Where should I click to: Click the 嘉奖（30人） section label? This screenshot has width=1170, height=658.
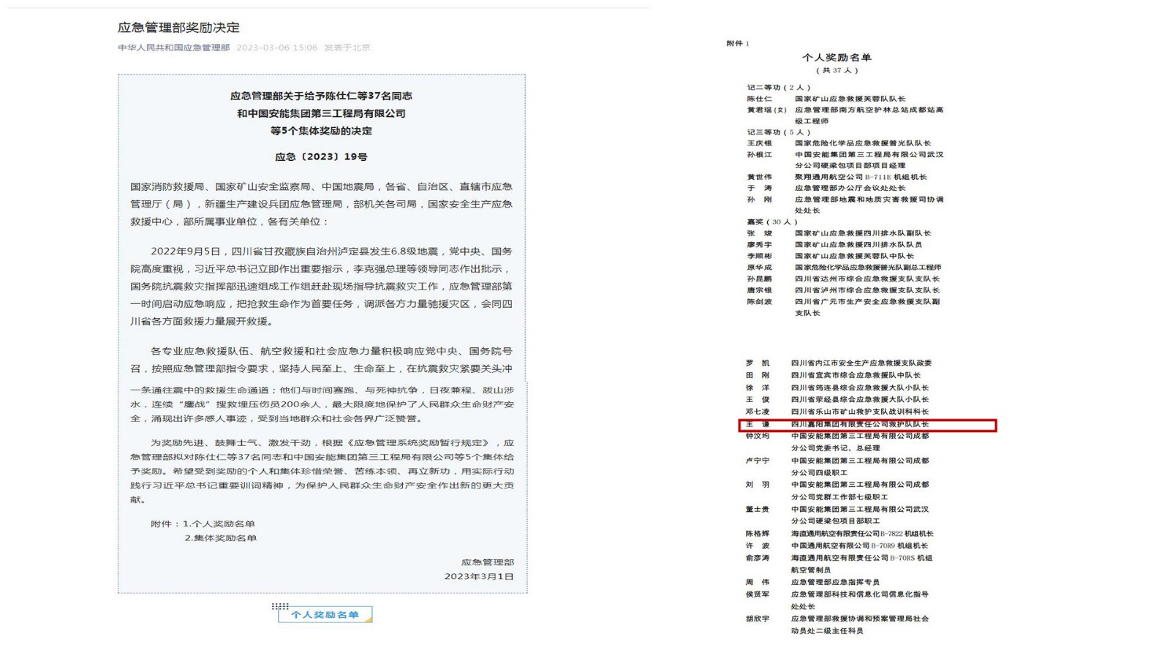tap(771, 222)
